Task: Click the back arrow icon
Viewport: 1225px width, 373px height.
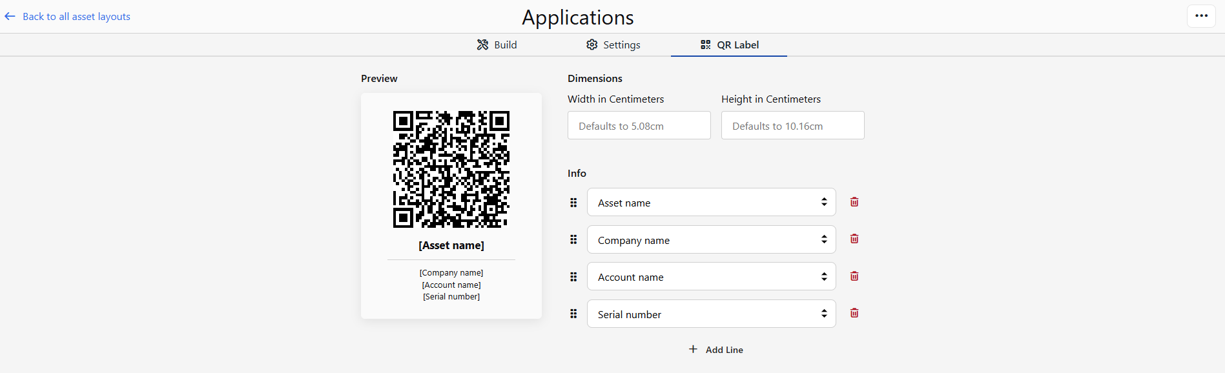Action: point(10,16)
